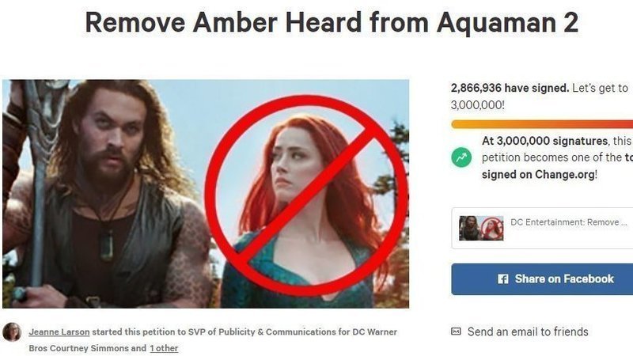The width and height of the screenshot is (633, 356).
Task: Click the '2,866,936 have signed' count
Action: [x=510, y=88]
